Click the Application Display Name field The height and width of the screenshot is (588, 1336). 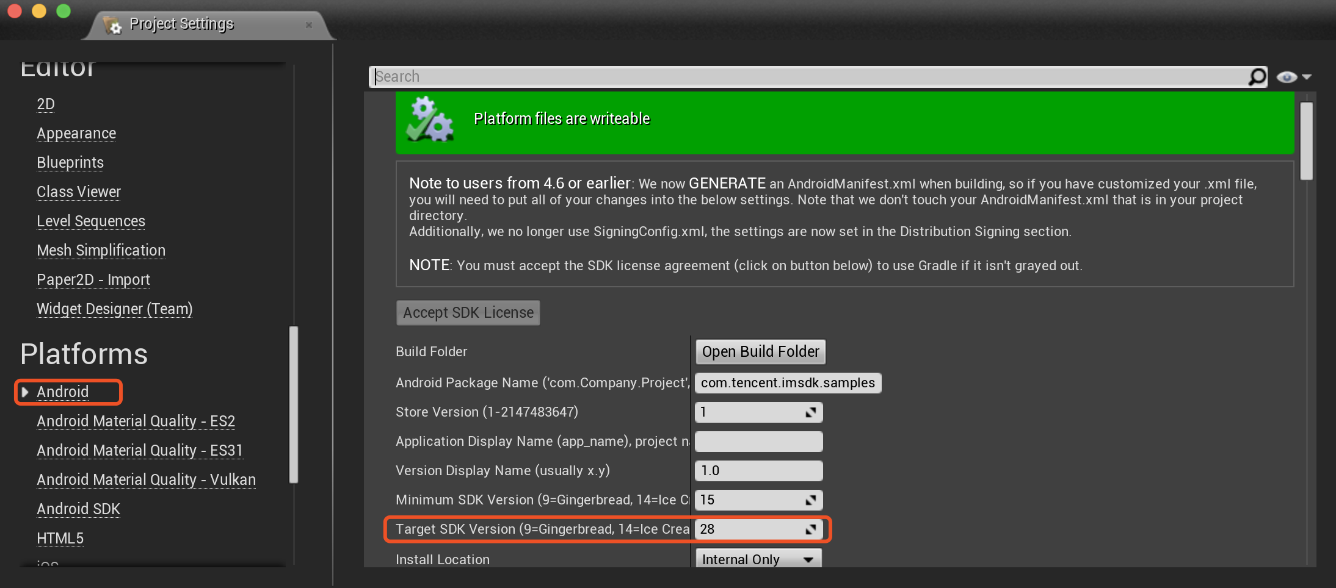(759, 442)
